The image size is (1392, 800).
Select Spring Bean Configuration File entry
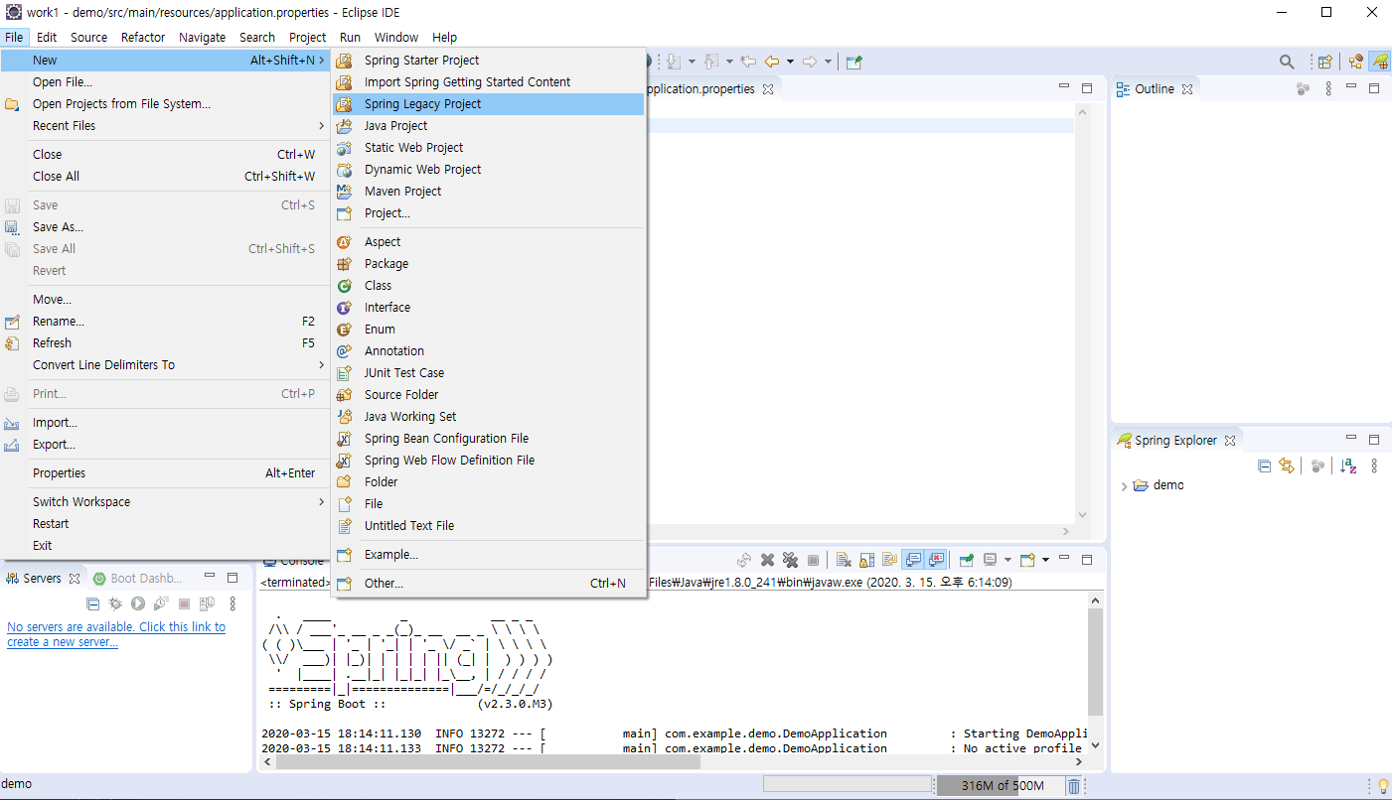[489, 439]
